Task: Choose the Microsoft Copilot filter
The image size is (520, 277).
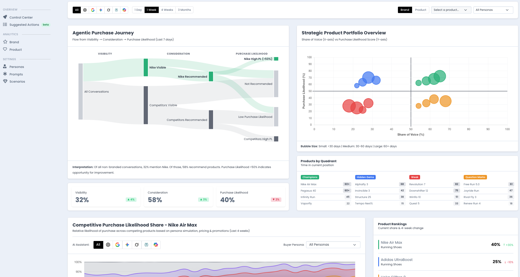Action: click(x=124, y=10)
